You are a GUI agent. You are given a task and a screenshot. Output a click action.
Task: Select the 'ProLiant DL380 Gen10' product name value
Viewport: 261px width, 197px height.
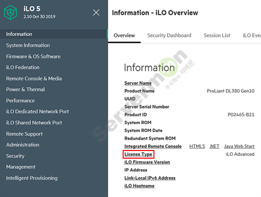tap(231, 91)
